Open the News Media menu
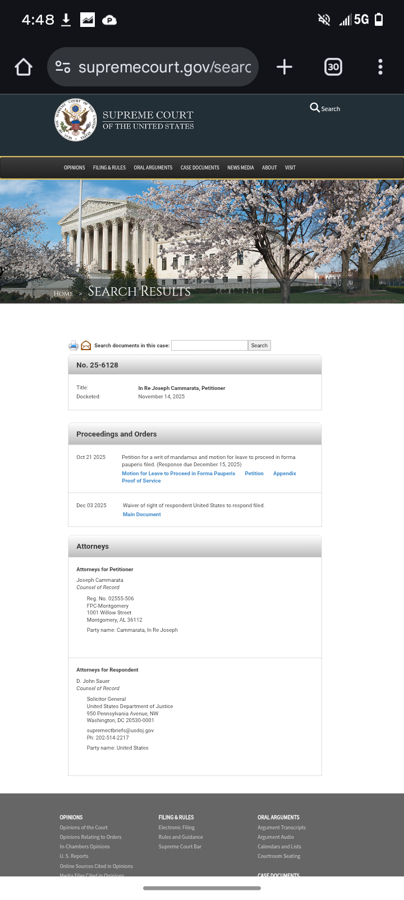404x900 pixels. pos(241,168)
